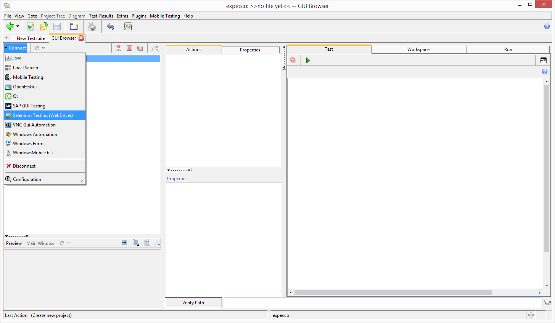Expand the arrow next to the green back icon
Viewport: 555px width, 323px height.
(x=18, y=26)
